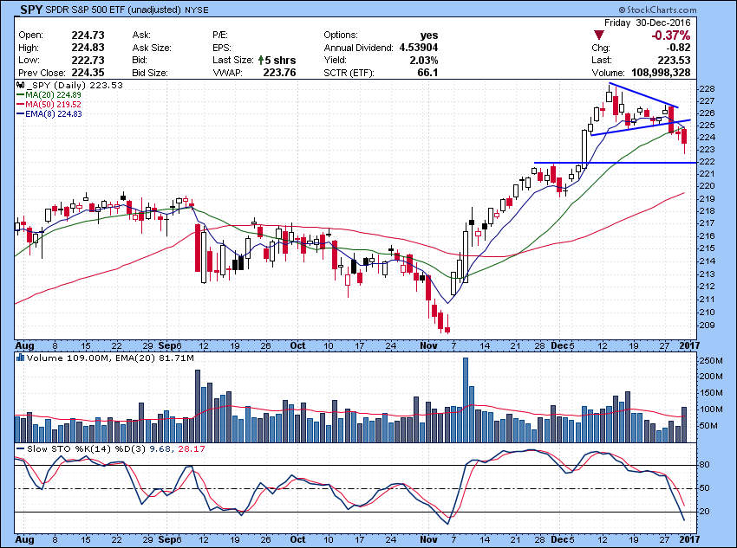
Task: Click the 'P/E:' label
Action: tap(220, 35)
